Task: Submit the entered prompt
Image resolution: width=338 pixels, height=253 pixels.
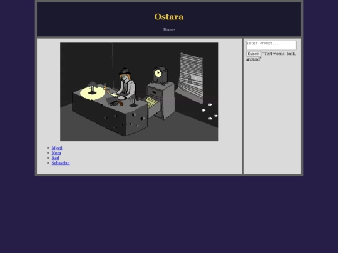Action: tap(253, 54)
